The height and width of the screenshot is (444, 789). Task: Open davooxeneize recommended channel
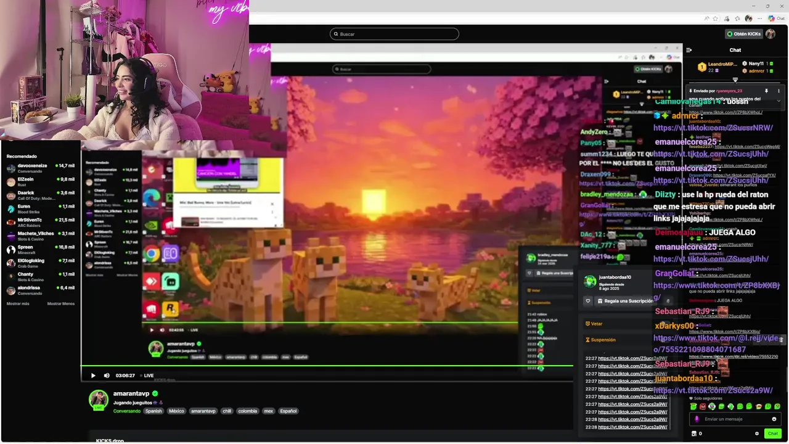[41, 168]
